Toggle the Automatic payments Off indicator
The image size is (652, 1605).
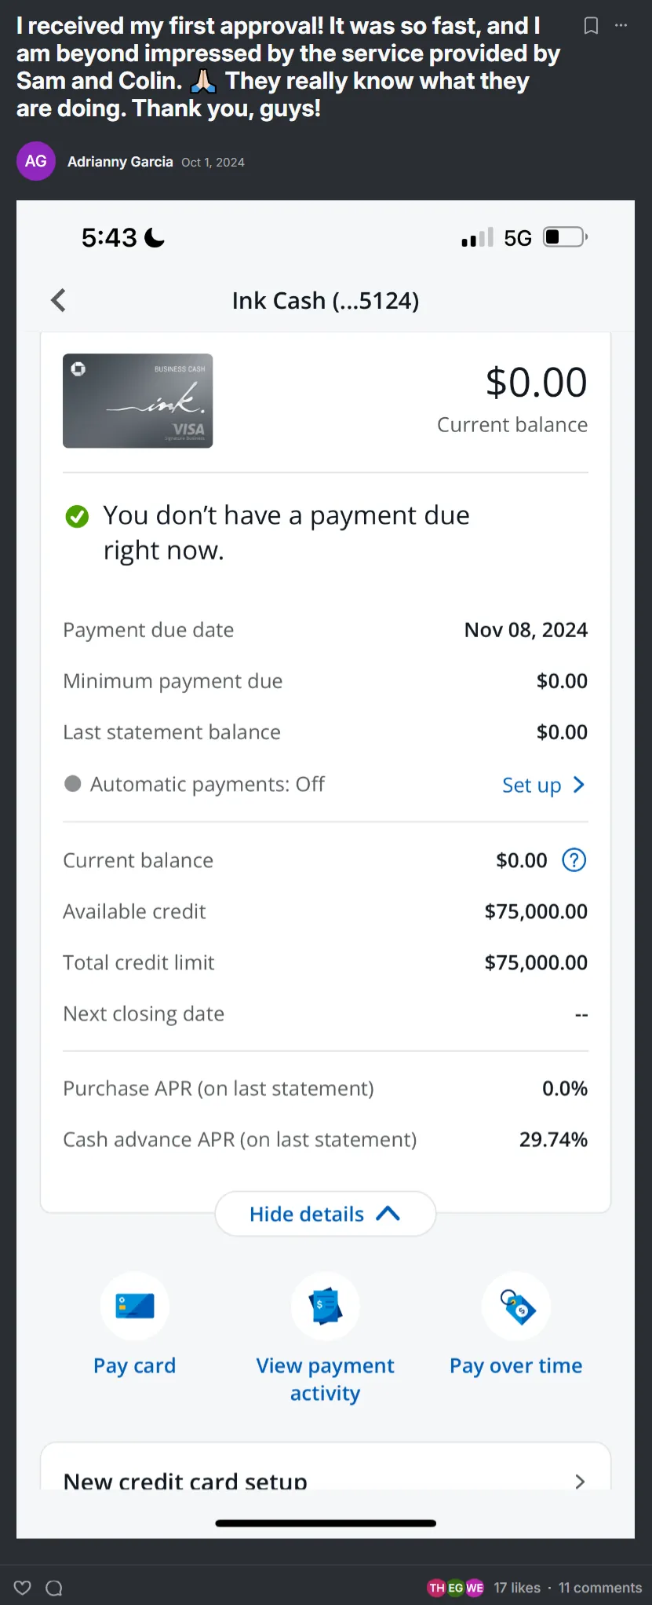click(x=73, y=784)
